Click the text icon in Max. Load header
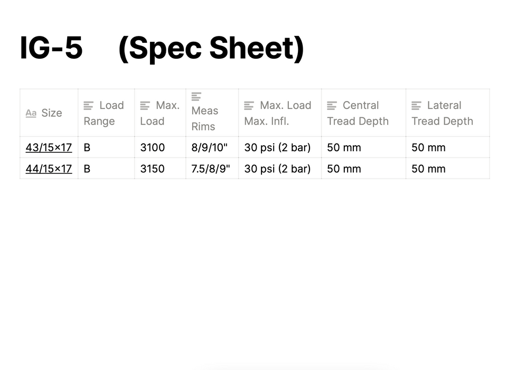Viewport: 525px width, 370px height. click(145, 106)
